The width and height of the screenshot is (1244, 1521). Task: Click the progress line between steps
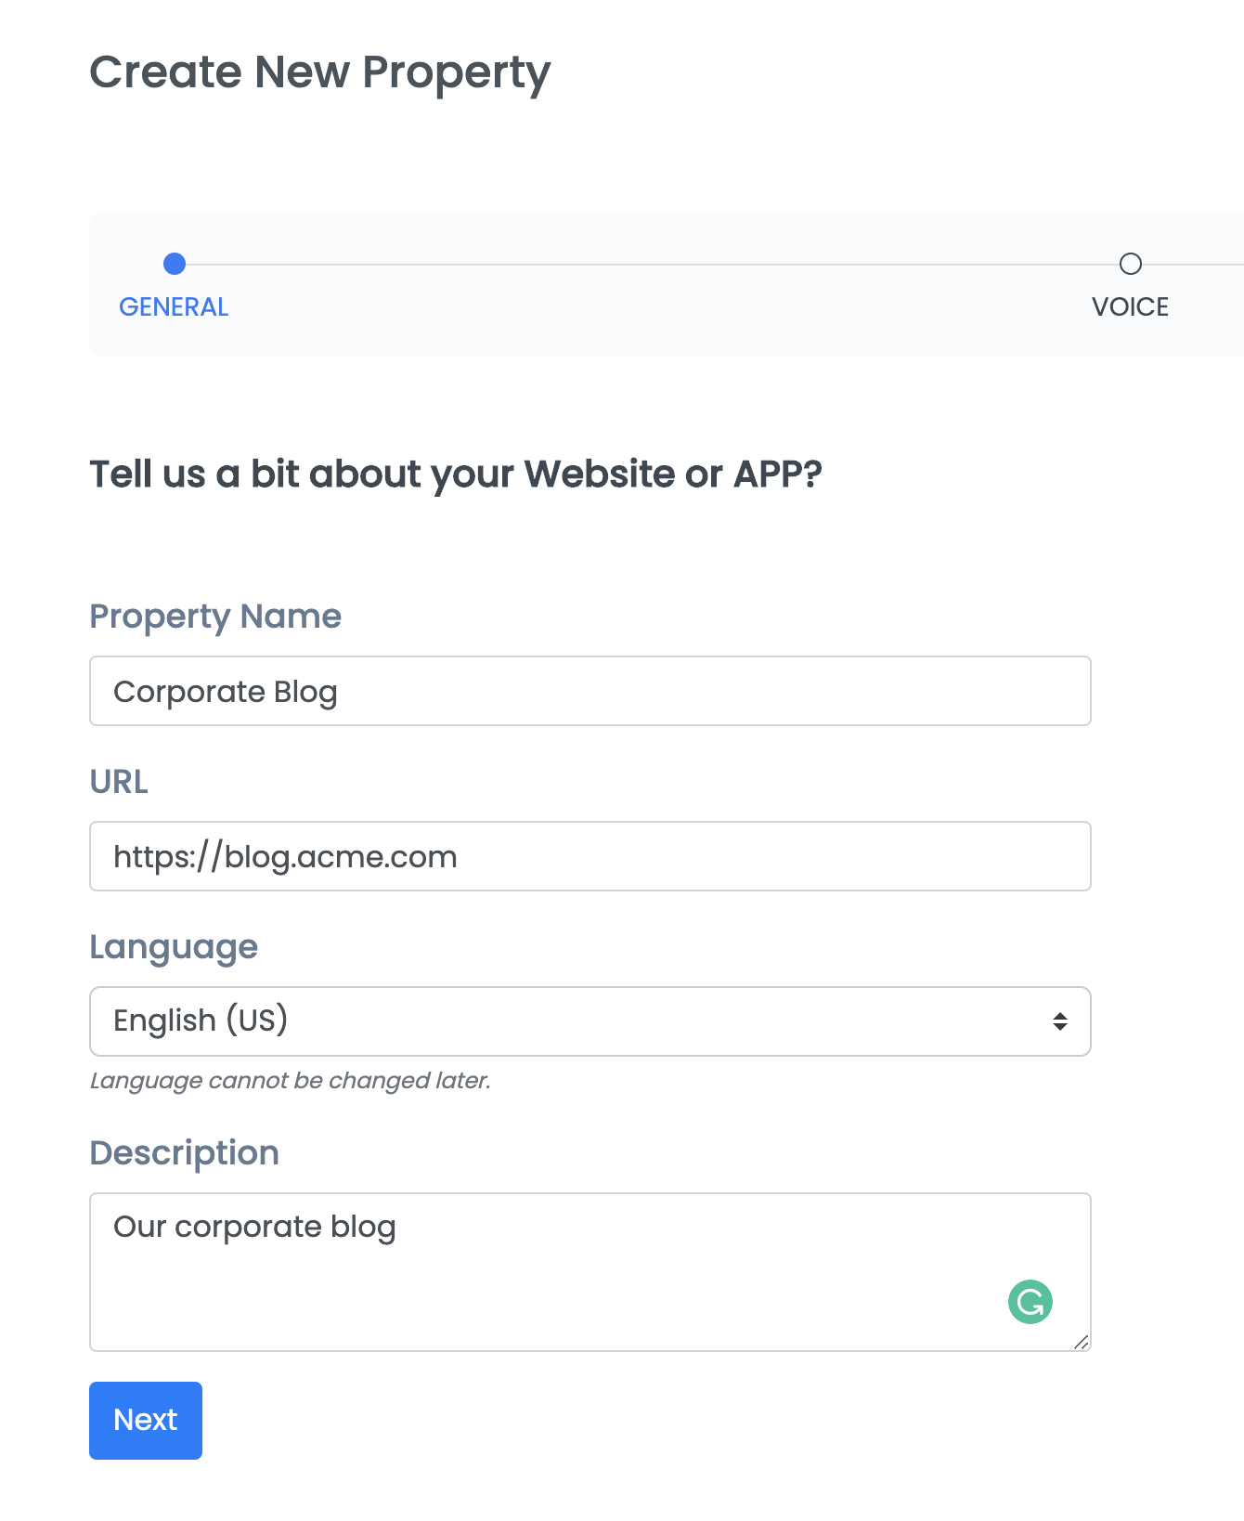[x=652, y=265]
